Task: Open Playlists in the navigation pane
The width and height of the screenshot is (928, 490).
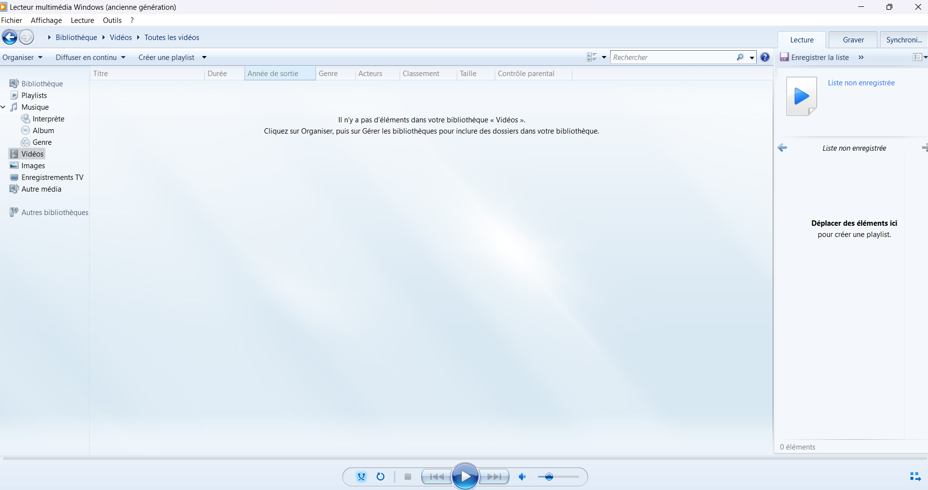Action: (34, 95)
